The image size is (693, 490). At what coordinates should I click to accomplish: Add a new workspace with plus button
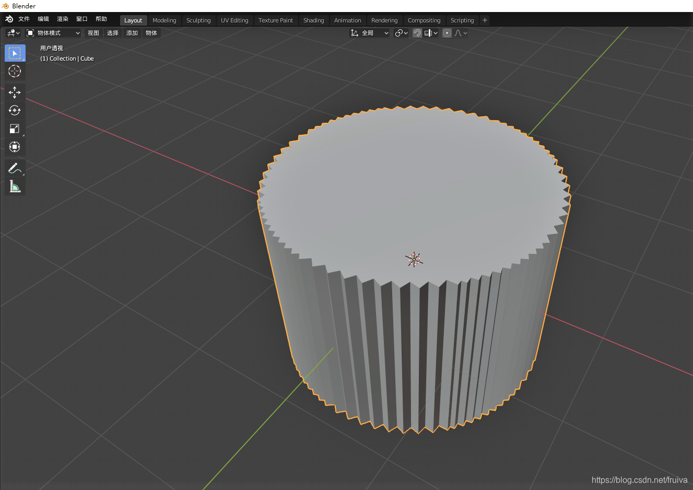coord(485,20)
